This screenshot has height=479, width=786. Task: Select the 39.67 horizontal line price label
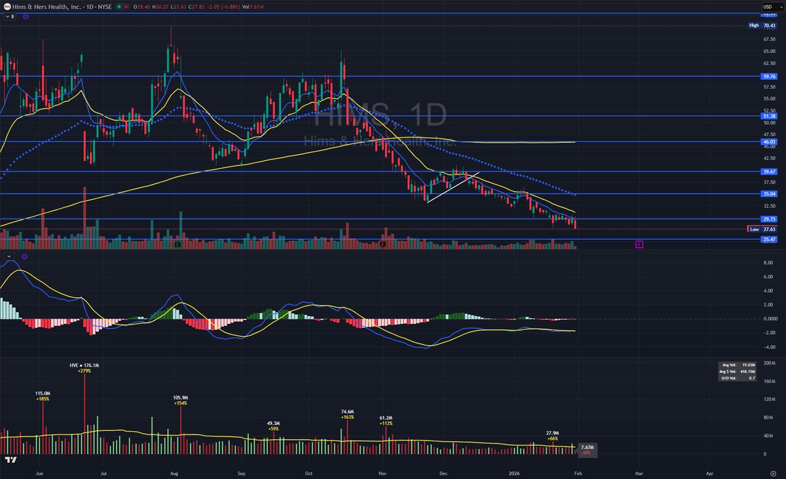click(x=770, y=171)
